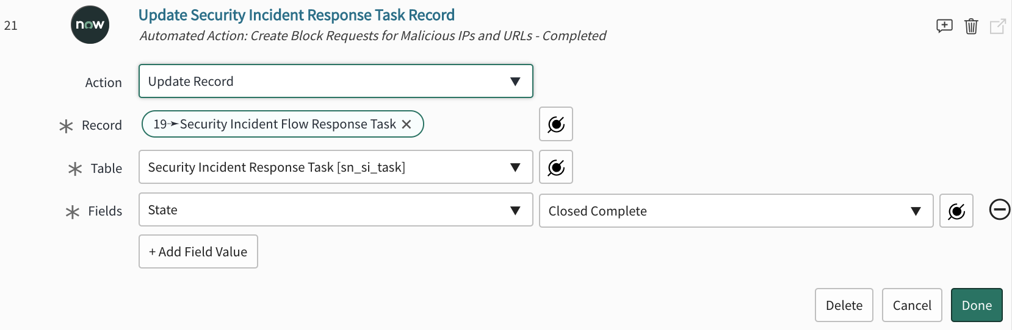Click the annotation text about Block Requests
Viewport: 1012px width, 330px height.
(x=373, y=36)
